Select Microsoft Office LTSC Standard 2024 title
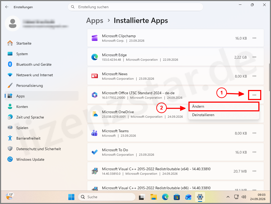 click(x=138, y=93)
